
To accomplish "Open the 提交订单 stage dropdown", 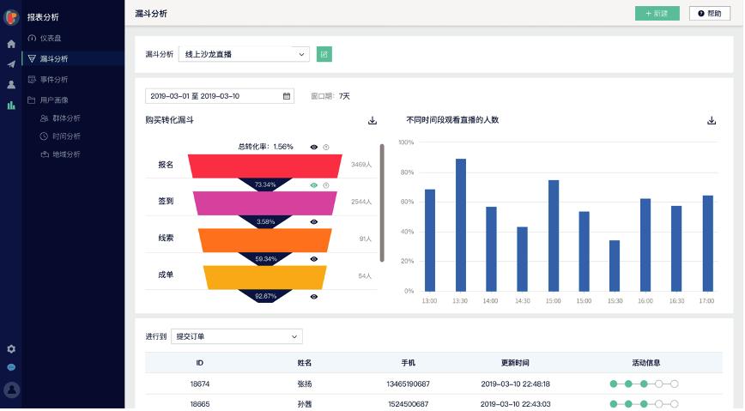I will click(237, 336).
